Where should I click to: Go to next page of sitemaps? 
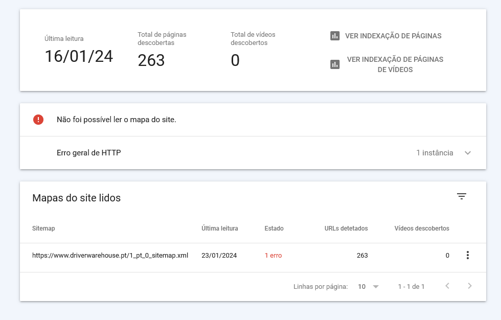coord(469,286)
